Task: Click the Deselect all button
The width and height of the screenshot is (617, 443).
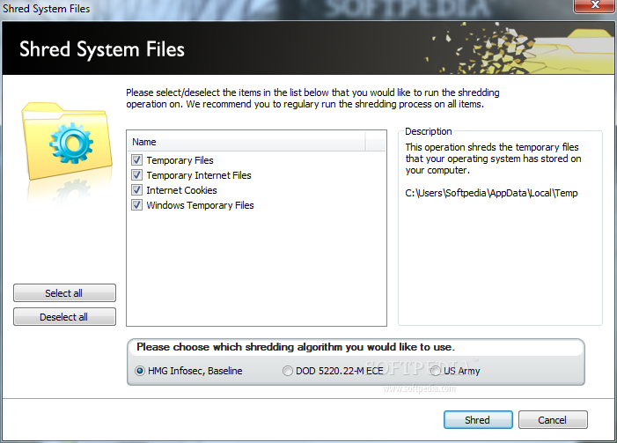Action: (x=64, y=317)
